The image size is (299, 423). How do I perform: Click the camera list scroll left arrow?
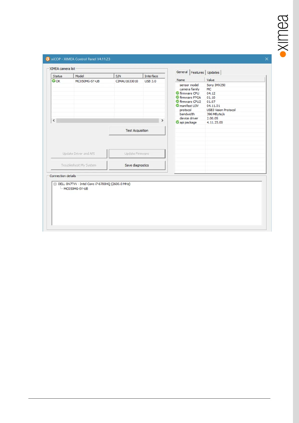[54, 121]
